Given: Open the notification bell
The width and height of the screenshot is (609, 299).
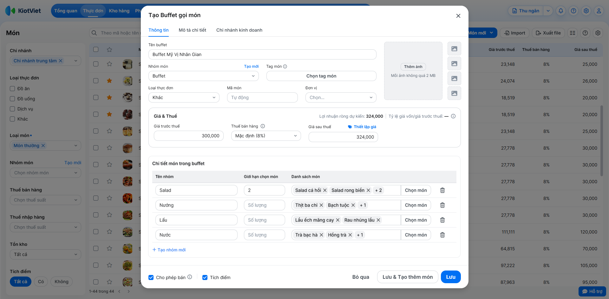Looking at the screenshot, I should 561,11.
